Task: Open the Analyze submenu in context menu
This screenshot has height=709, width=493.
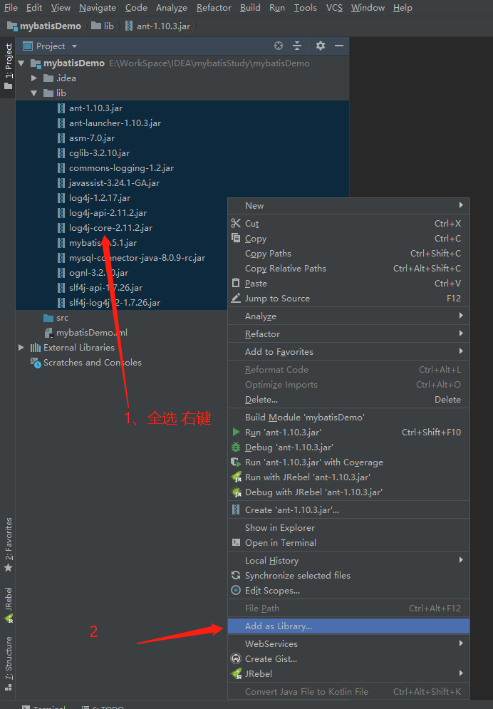Action: (x=348, y=316)
